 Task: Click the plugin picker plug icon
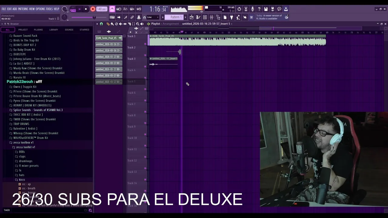232,17
